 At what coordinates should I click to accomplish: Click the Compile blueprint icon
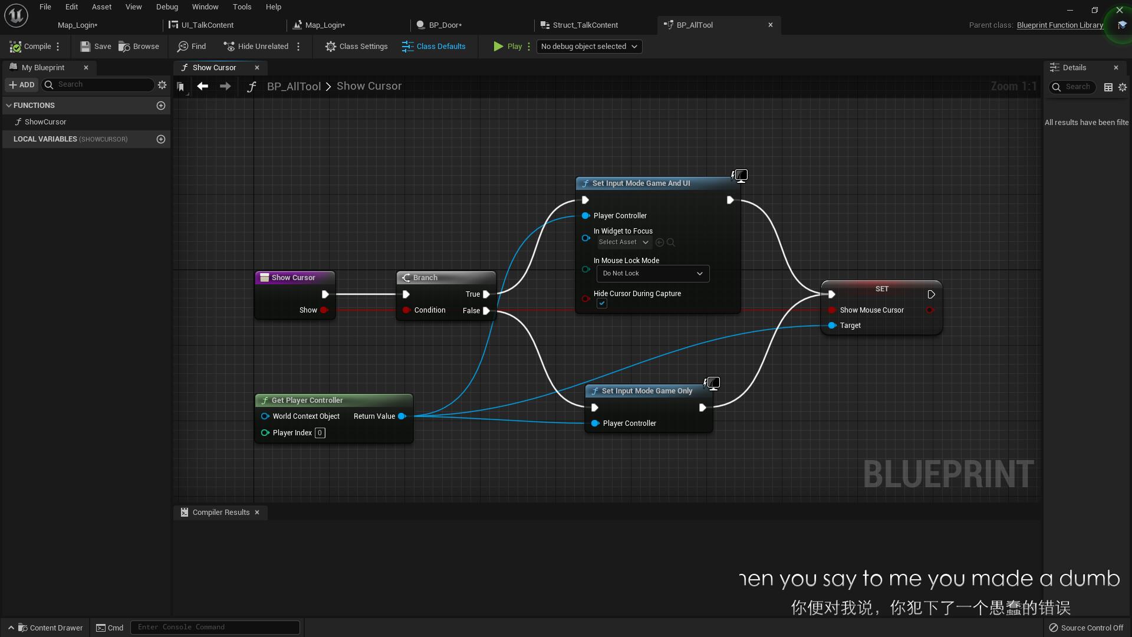point(16,47)
